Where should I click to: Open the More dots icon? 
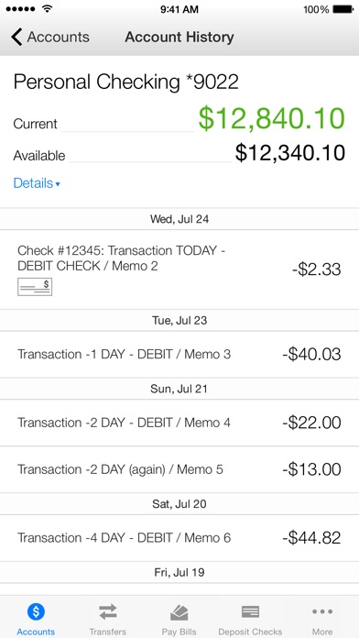322,611
